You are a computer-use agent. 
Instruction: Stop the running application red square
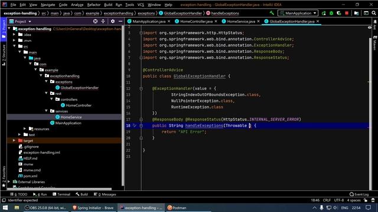[347, 13]
